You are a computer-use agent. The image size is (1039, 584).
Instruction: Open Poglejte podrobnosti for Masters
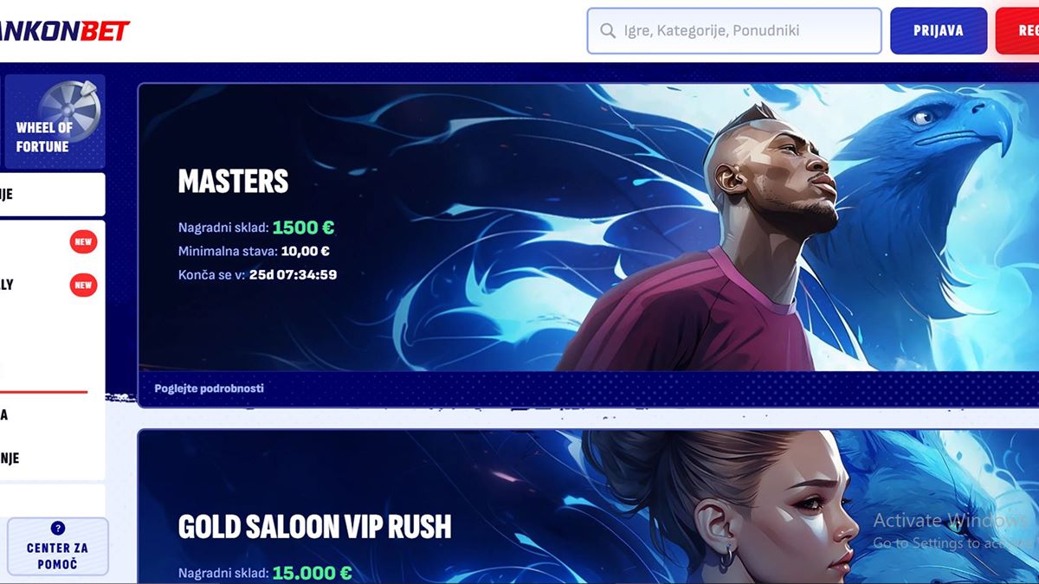[x=209, y=388]
